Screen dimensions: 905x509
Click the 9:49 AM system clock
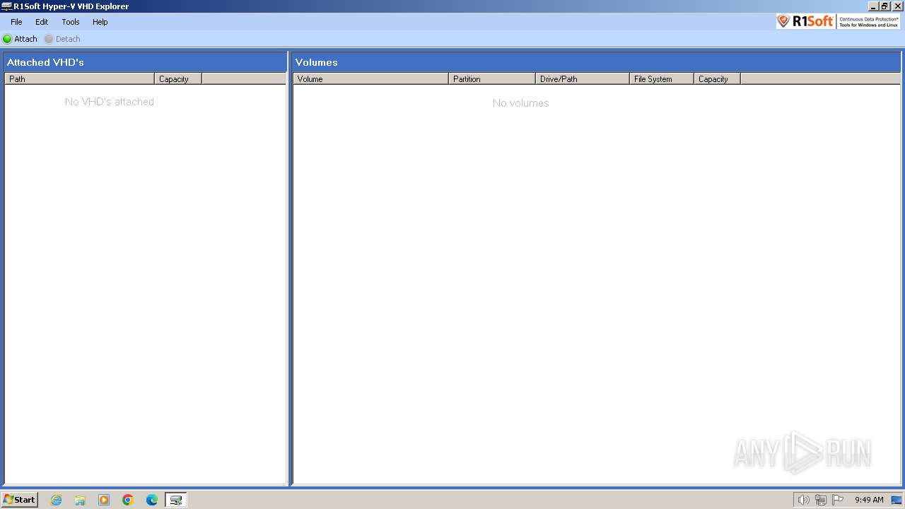[x=869, y=500]
